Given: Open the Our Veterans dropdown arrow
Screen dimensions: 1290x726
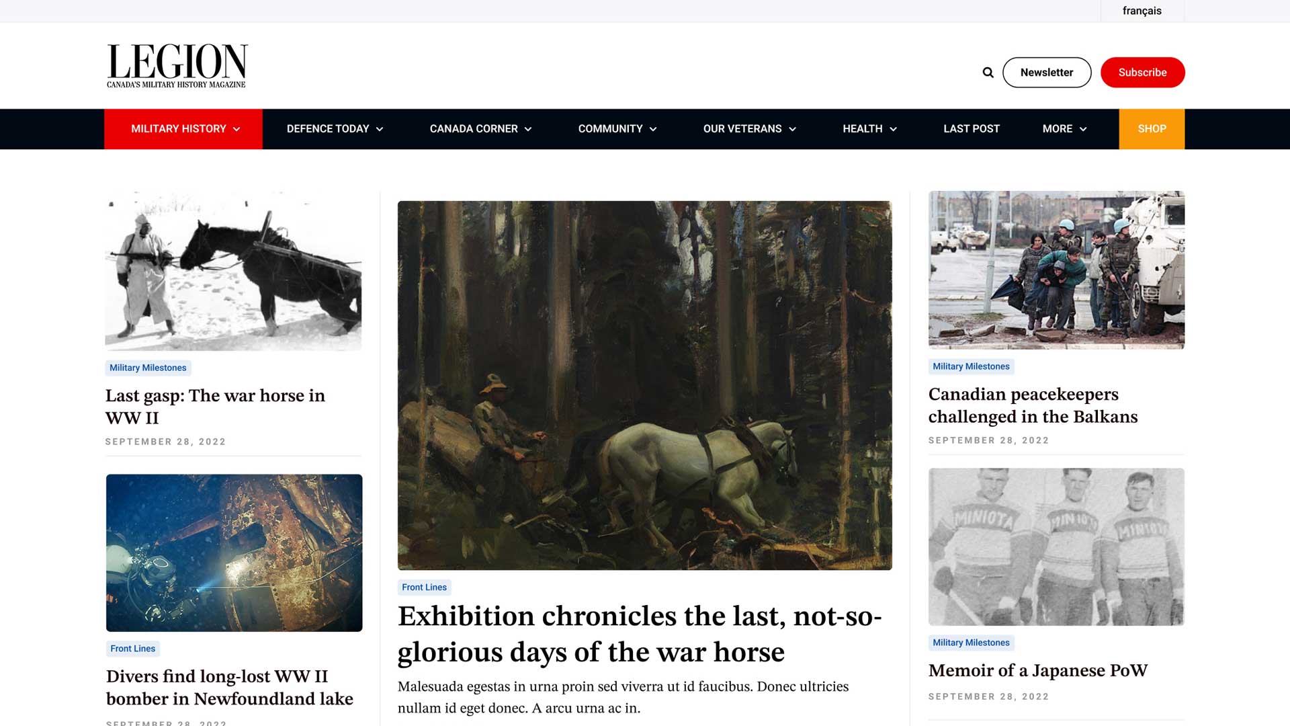Looking at the screenshot, I should [792, 129].
